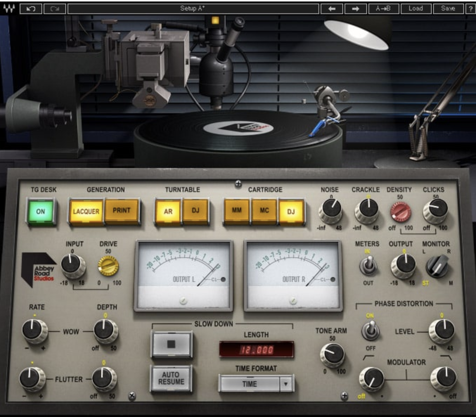Click the undo arrow icon
Image resolution: width=476 pixels, height=417 pixels.
pyautogui.click(x=30, y=8)
